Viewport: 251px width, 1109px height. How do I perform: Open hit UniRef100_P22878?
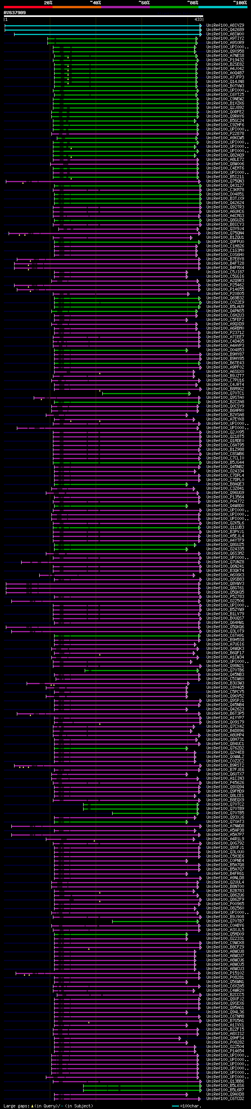pos(225,133)
